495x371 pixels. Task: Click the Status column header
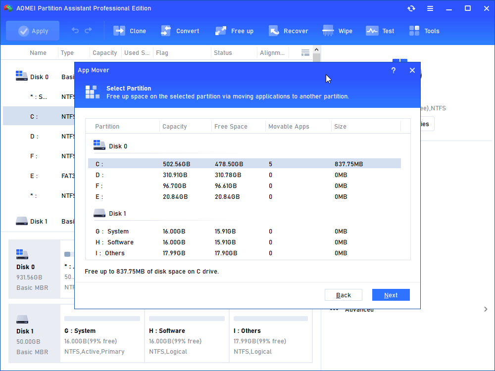223,53
